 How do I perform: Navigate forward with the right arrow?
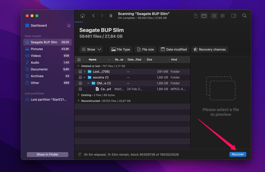[102, 16]
